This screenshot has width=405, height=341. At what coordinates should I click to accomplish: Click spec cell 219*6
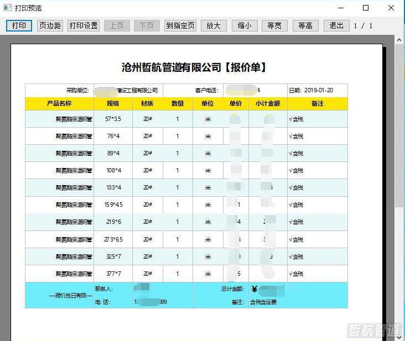click(x=113, y=222)
